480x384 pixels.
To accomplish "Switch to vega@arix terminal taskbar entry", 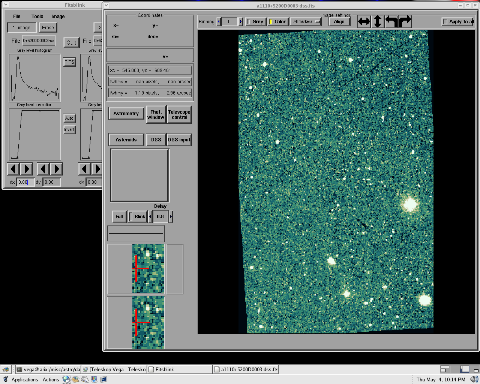I will pyautogui.click(x=48, y=369).
